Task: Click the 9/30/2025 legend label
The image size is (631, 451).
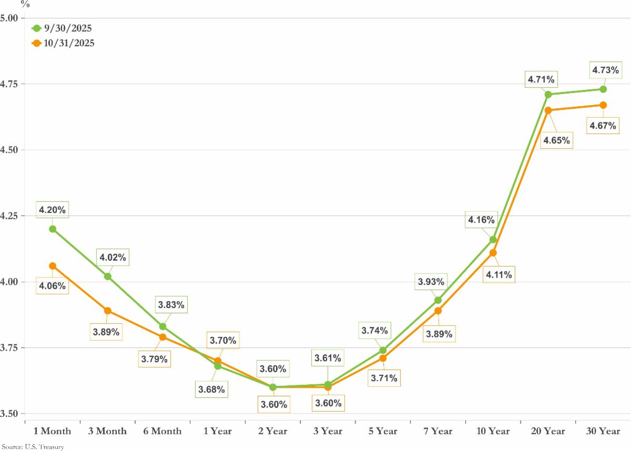Action: tap(67, 28)
